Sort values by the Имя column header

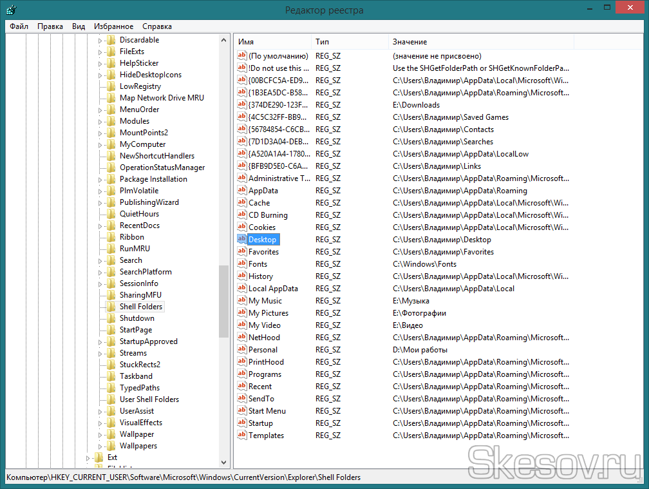point(246,42)
